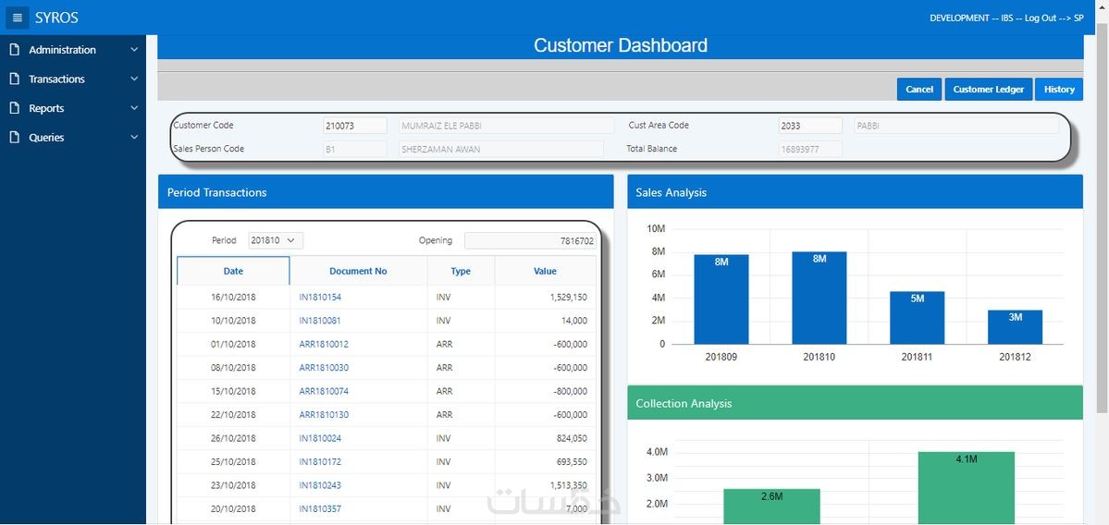Click the Cancel button

click(919, 89)
